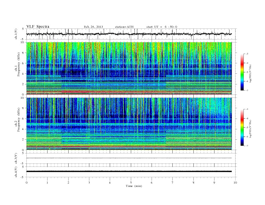Click inside the ch.2 spectrogram plot
This screenshot has width=265, height=205.
tap(129, 124)
